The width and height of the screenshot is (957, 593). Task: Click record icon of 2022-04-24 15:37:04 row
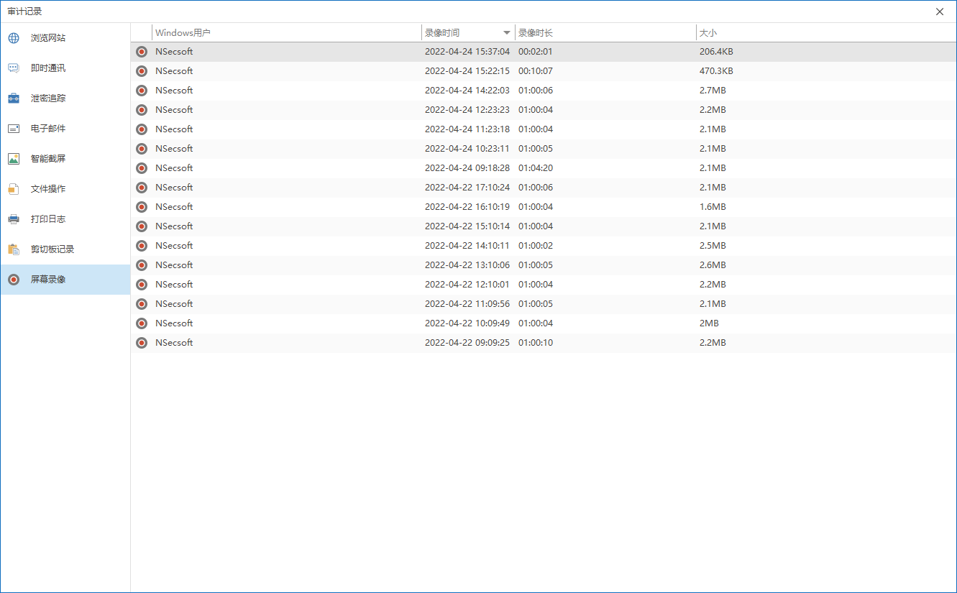(x=142, y=52)
